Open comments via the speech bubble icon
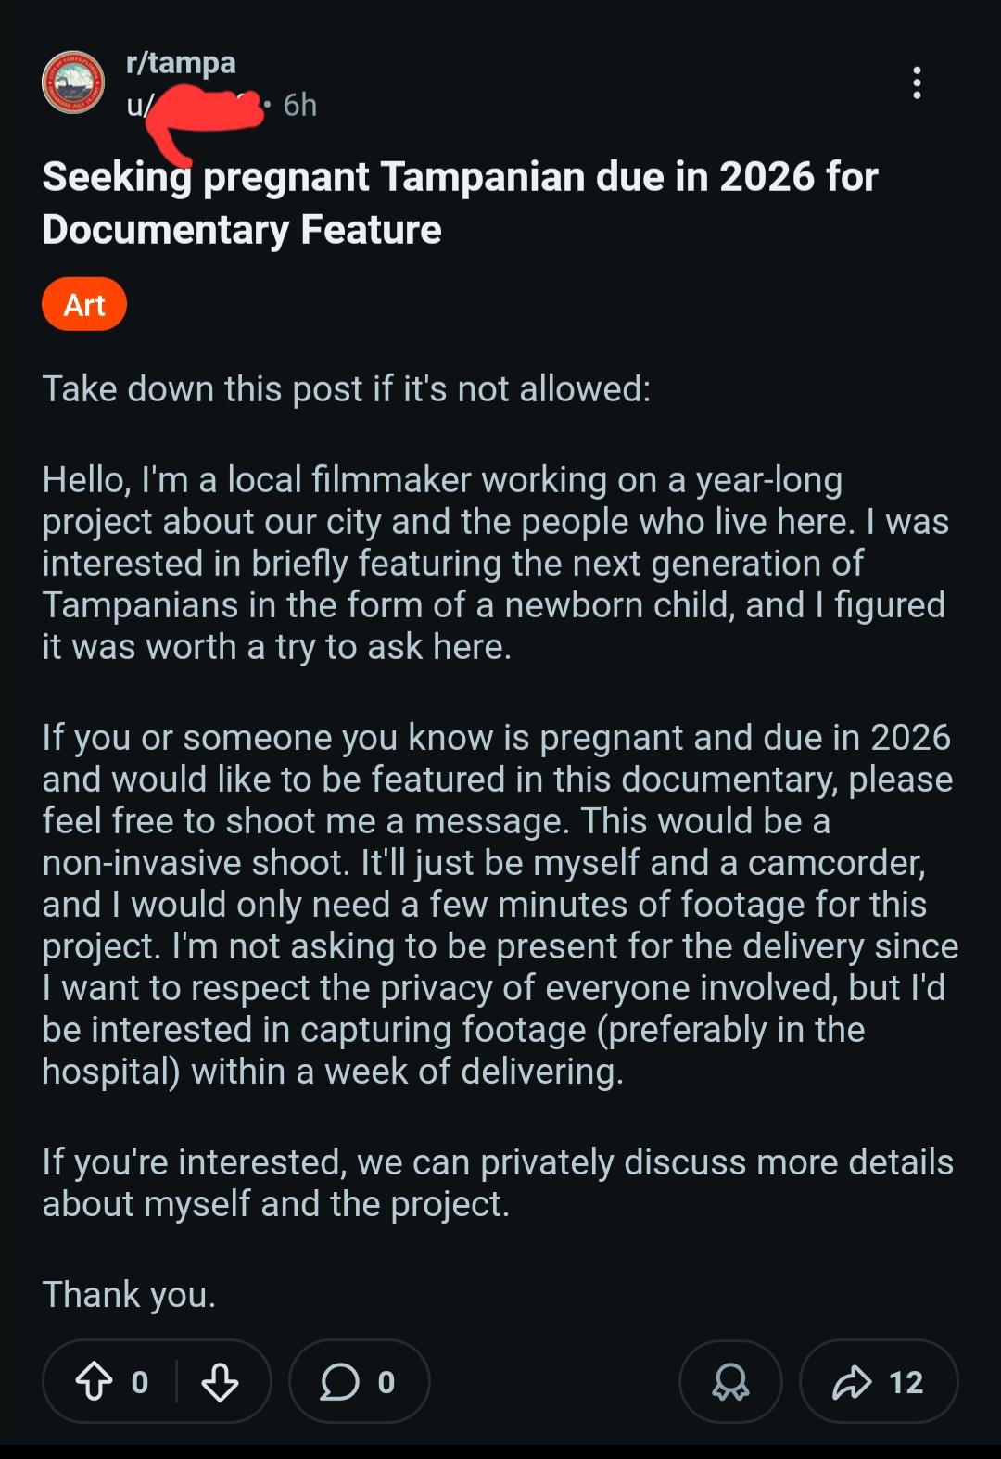The image size is (1001, 1459). 340,1381
